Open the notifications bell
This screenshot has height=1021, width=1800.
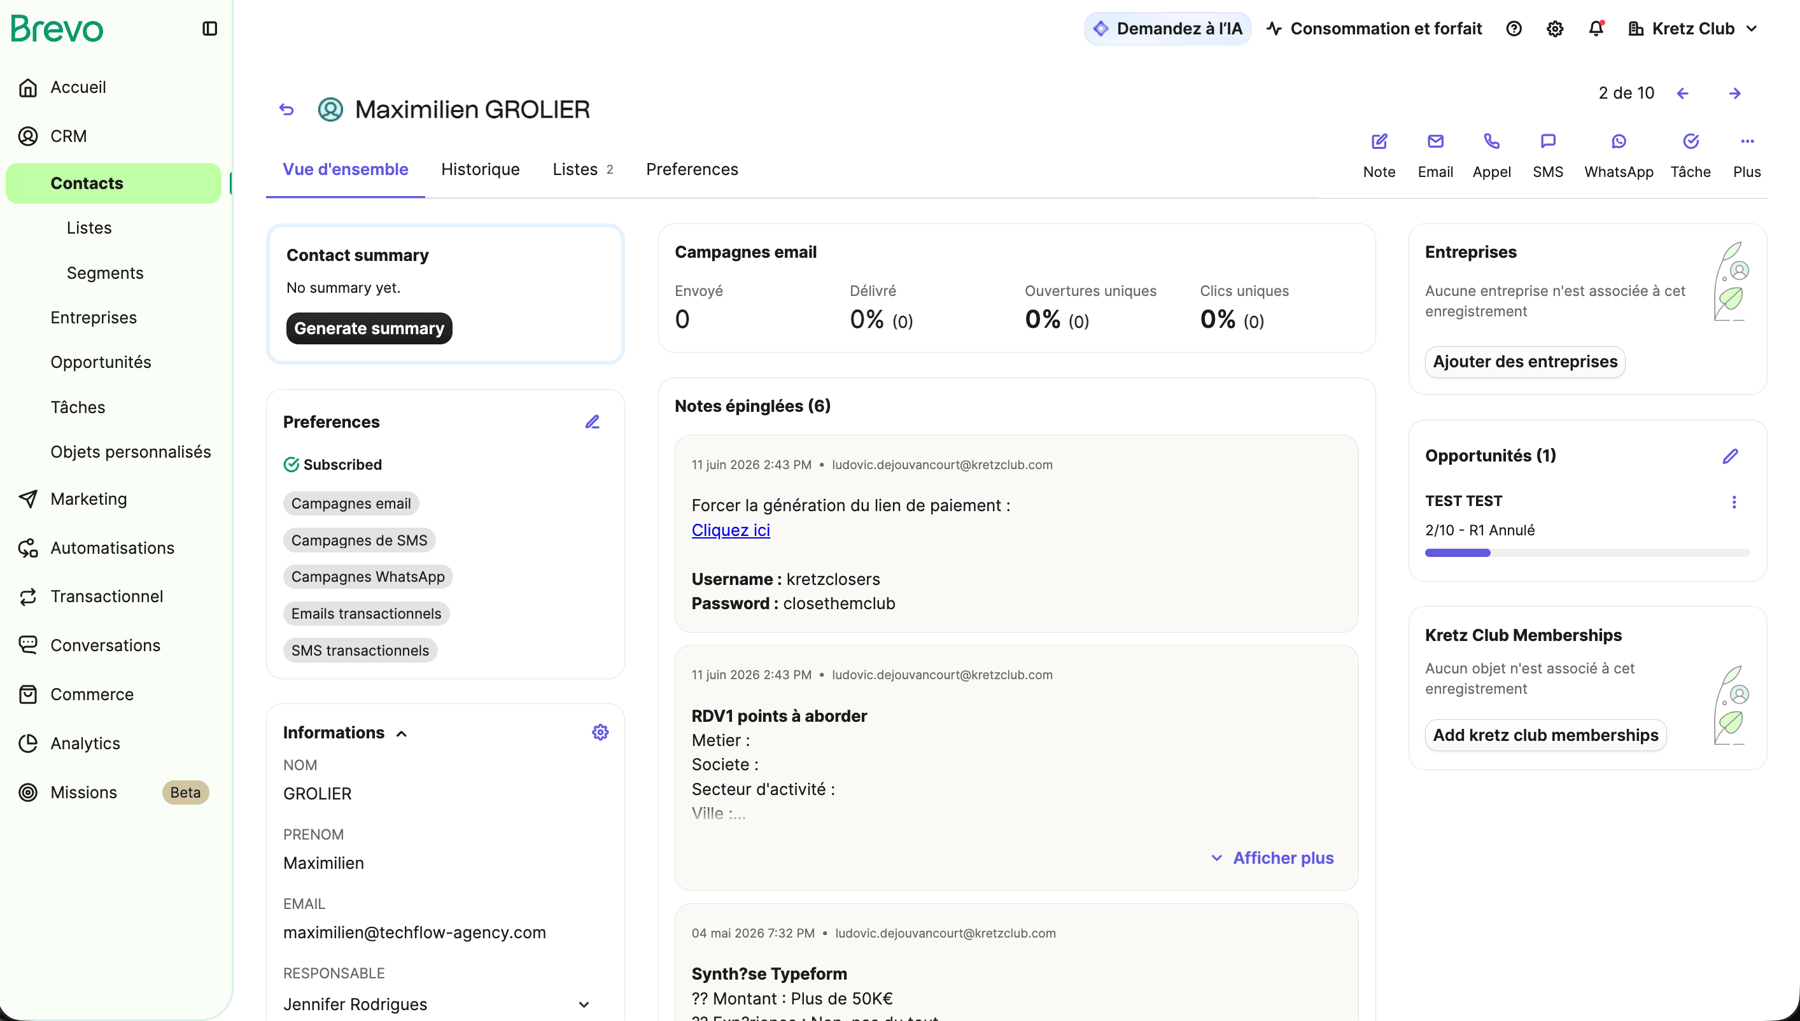(x=1596, y=29)
